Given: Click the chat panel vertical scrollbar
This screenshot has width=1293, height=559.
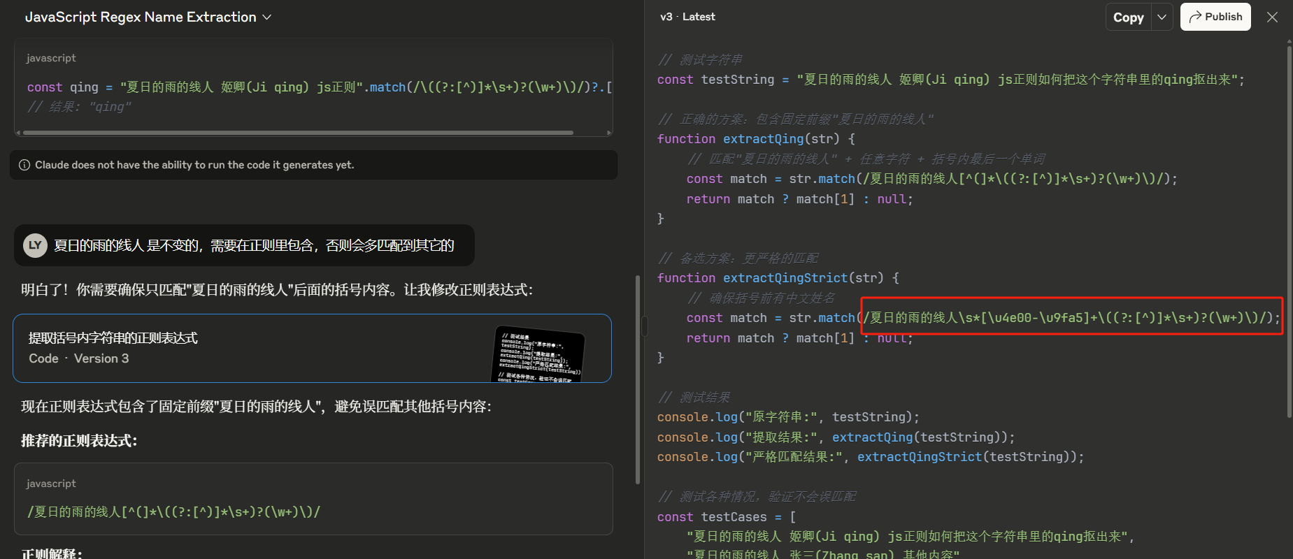Looking at the screenshot, I should [x=637, y=379].
